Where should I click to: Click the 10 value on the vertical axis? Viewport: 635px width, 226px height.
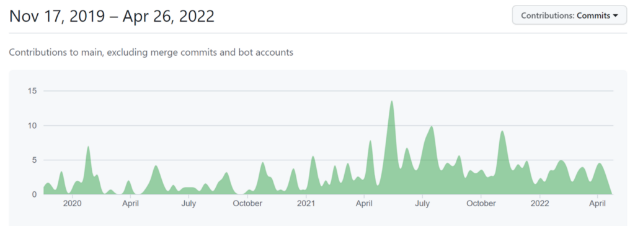(x=32, y=126)
